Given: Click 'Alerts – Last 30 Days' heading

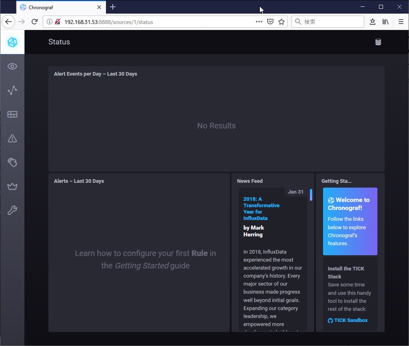Looking at the screenshot, I should (79, 181).
